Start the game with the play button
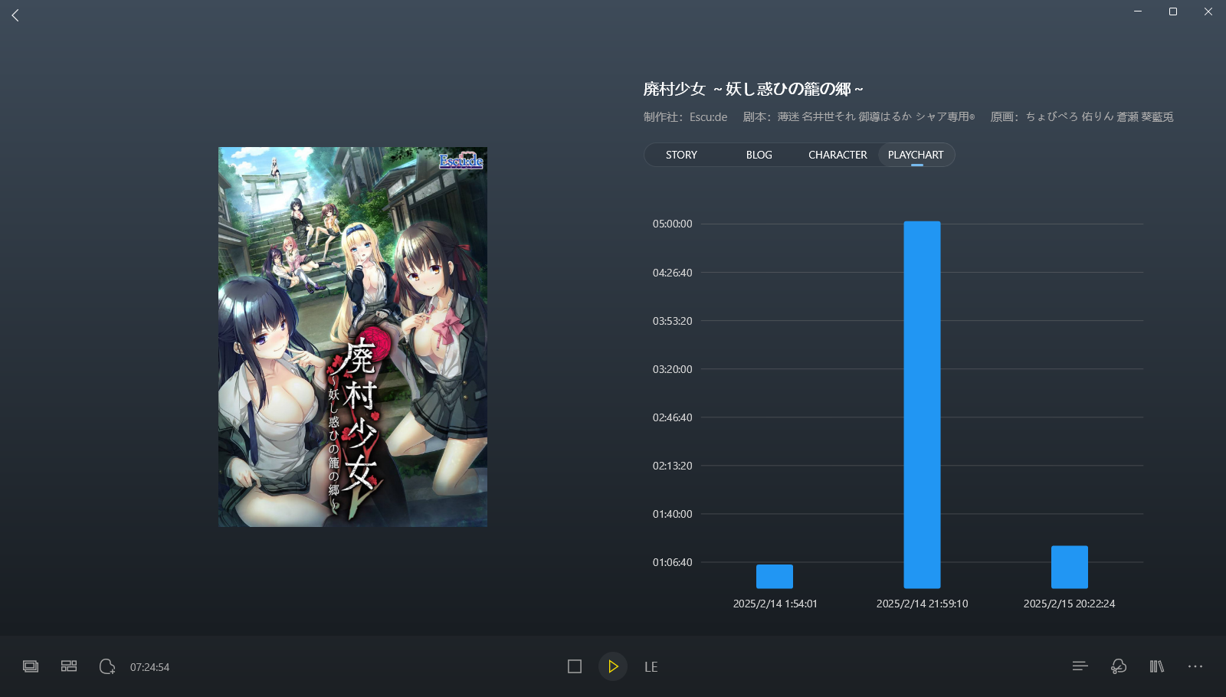The height and width of the screenshot is (697, 1226). tap(613, 666)
